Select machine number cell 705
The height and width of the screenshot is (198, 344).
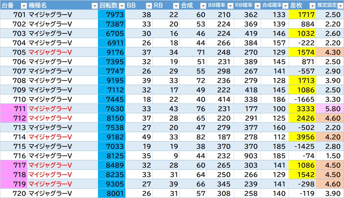point(14,52)
